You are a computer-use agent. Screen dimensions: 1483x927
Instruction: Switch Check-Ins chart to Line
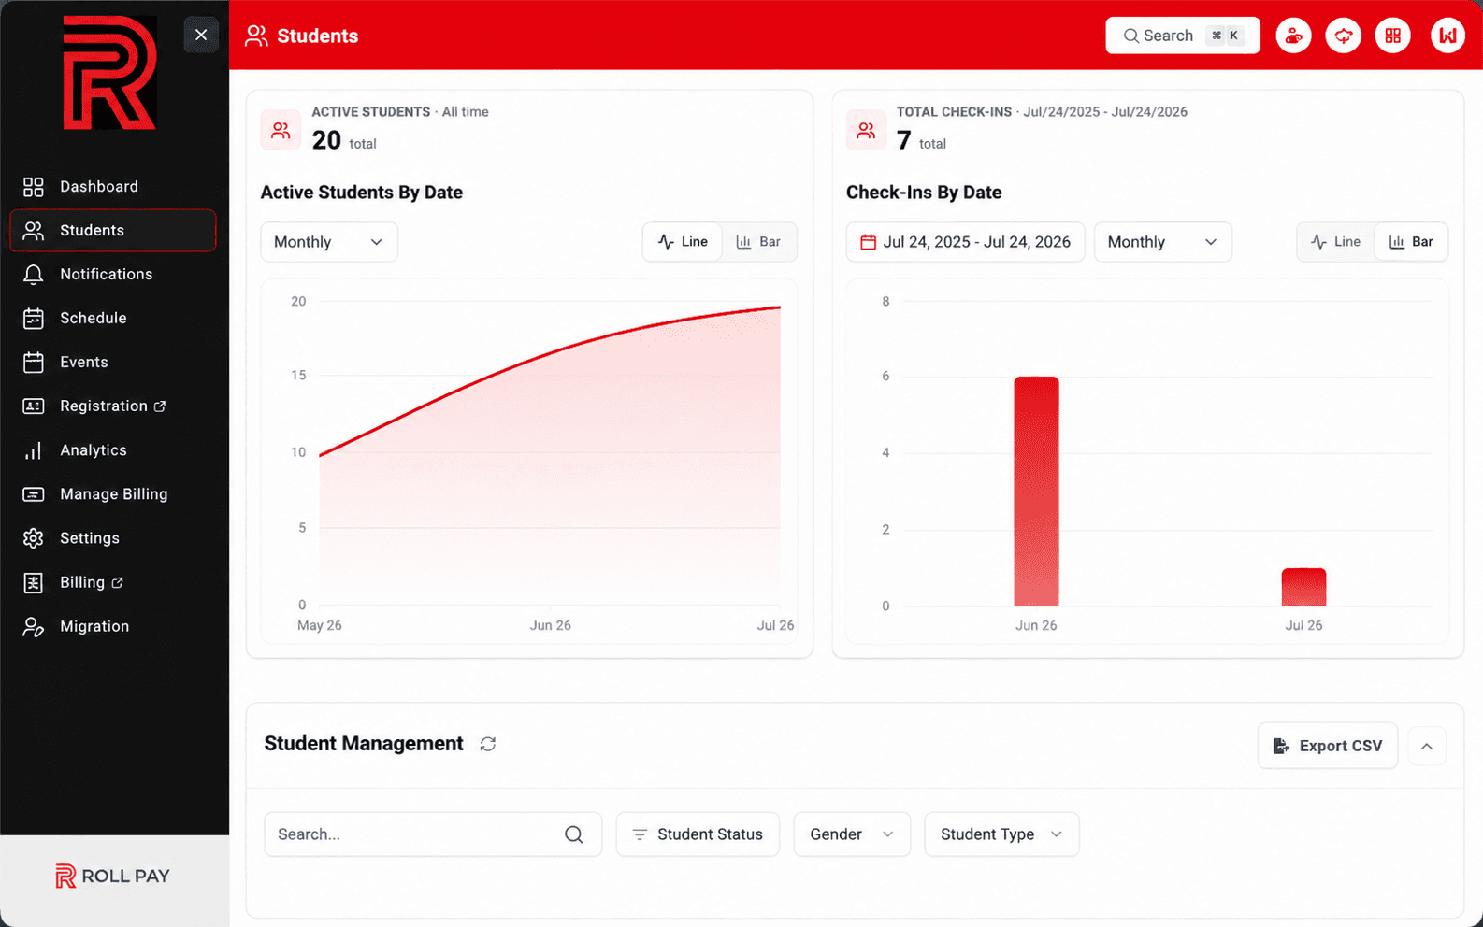(1336, 242)
